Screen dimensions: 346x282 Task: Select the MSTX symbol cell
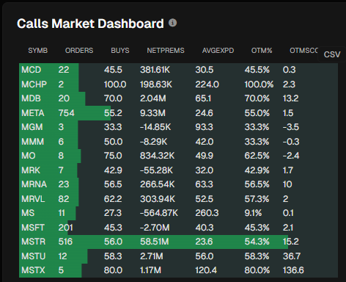pyautogui.click(x=33, y=270)
